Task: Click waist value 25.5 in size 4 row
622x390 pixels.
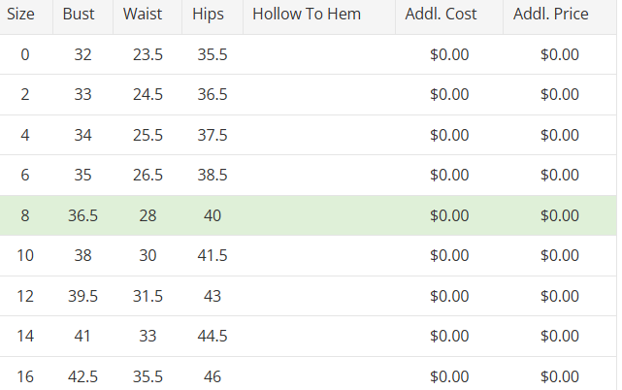Action: (147, 135)
